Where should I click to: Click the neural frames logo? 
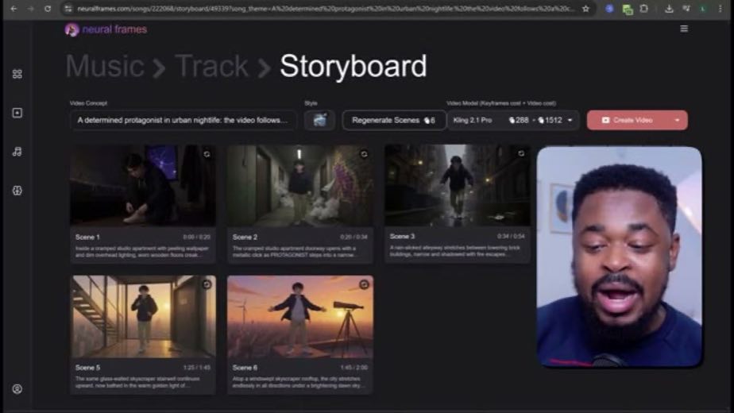click(106, 29)
